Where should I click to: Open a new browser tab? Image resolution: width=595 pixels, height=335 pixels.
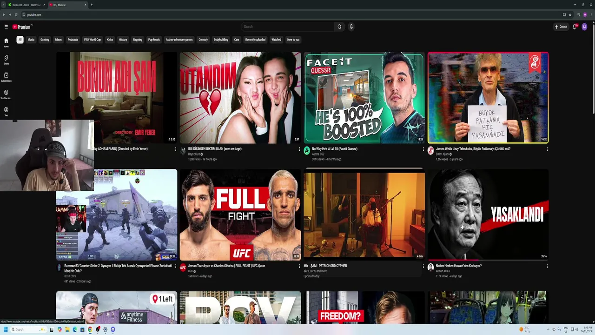click(x=92, y=5)
